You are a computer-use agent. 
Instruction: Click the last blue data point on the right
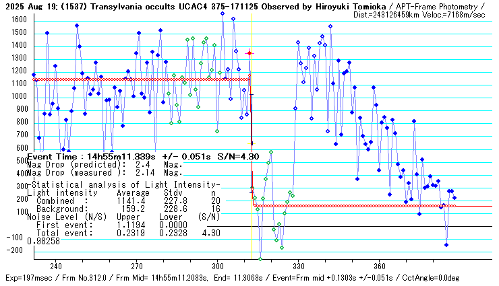pos(454,198)
